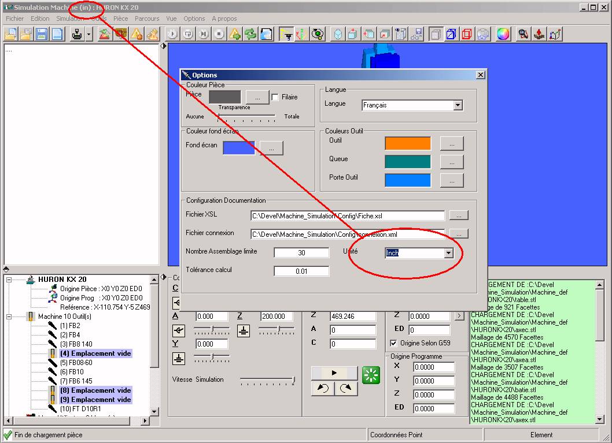Select the (3) FB8 140 tool
612x443 pixels.
(76, 344)
